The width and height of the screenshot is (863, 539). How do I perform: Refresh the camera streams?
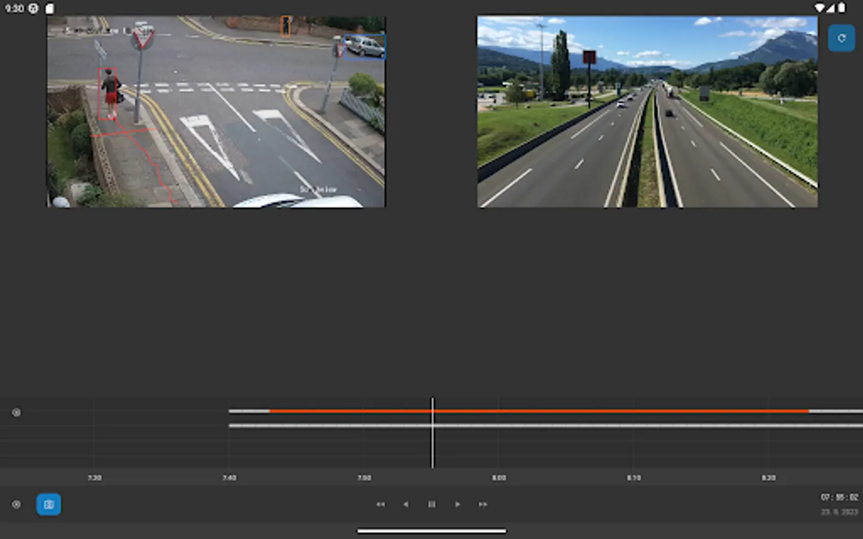click(x=841, y=38)
